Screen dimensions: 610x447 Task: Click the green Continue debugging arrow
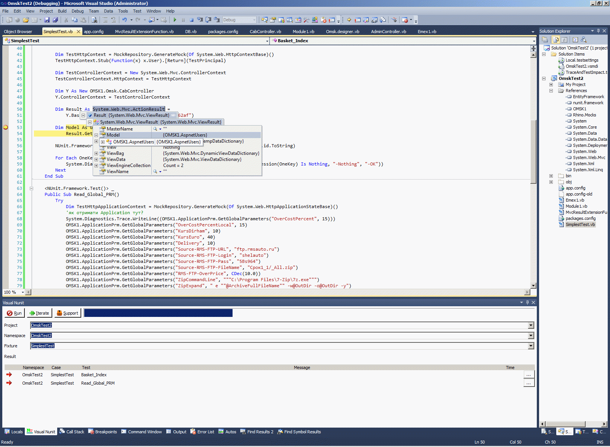[175, 20]
